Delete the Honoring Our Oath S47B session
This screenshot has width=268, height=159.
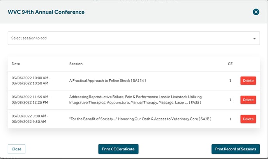pos(248,119)
